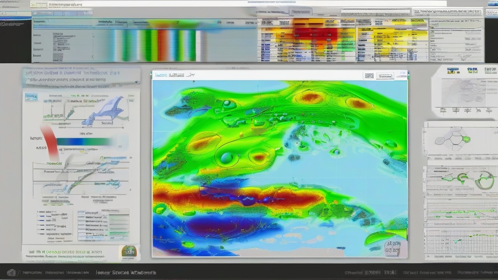
Task: Click the small square icon in map window header
Action: point(369,76)
